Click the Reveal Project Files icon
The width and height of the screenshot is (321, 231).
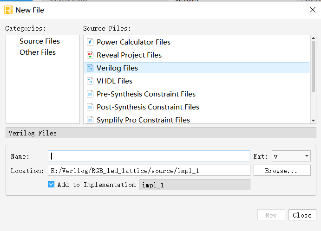[90, 55]
